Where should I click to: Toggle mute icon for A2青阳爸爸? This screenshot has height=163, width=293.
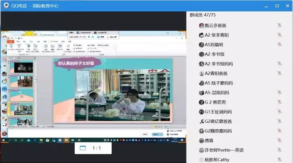point(279,73)
